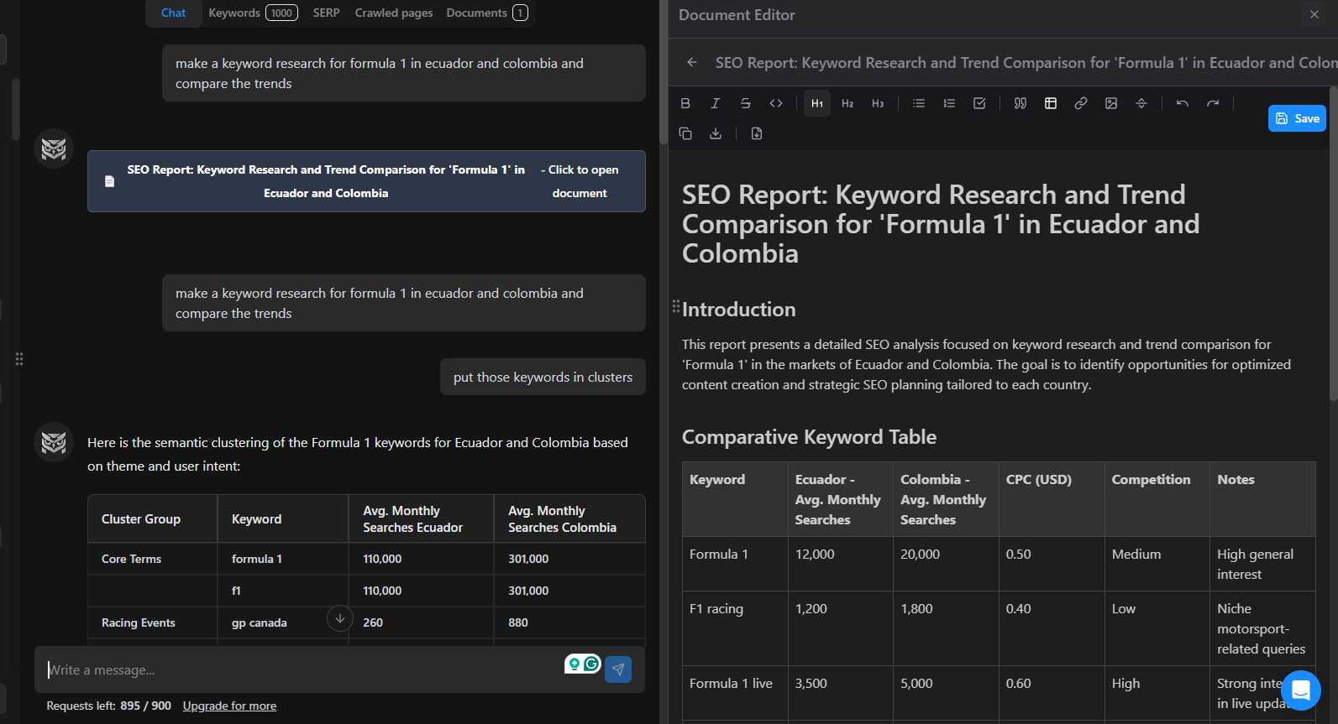Insert a numbered list

(949, 103)
